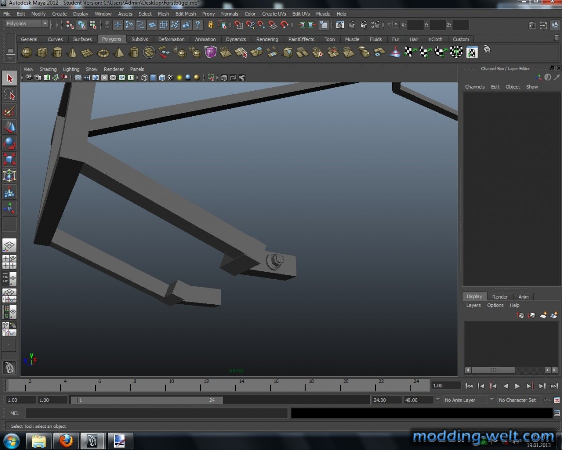Image resolution: width=562 pixels, height=450 pixels.
Task: Switch to single perspective view layout
Action: pyautogui.click(x=9, y=246)
